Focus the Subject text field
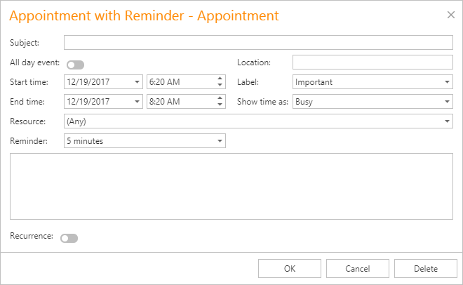 click(258, 43)
